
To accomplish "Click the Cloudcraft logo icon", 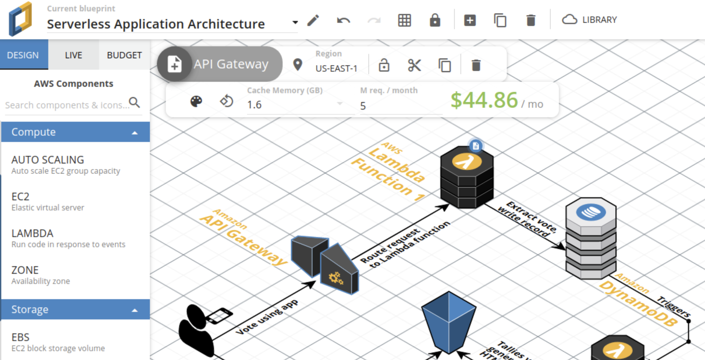I will point(20,20).
